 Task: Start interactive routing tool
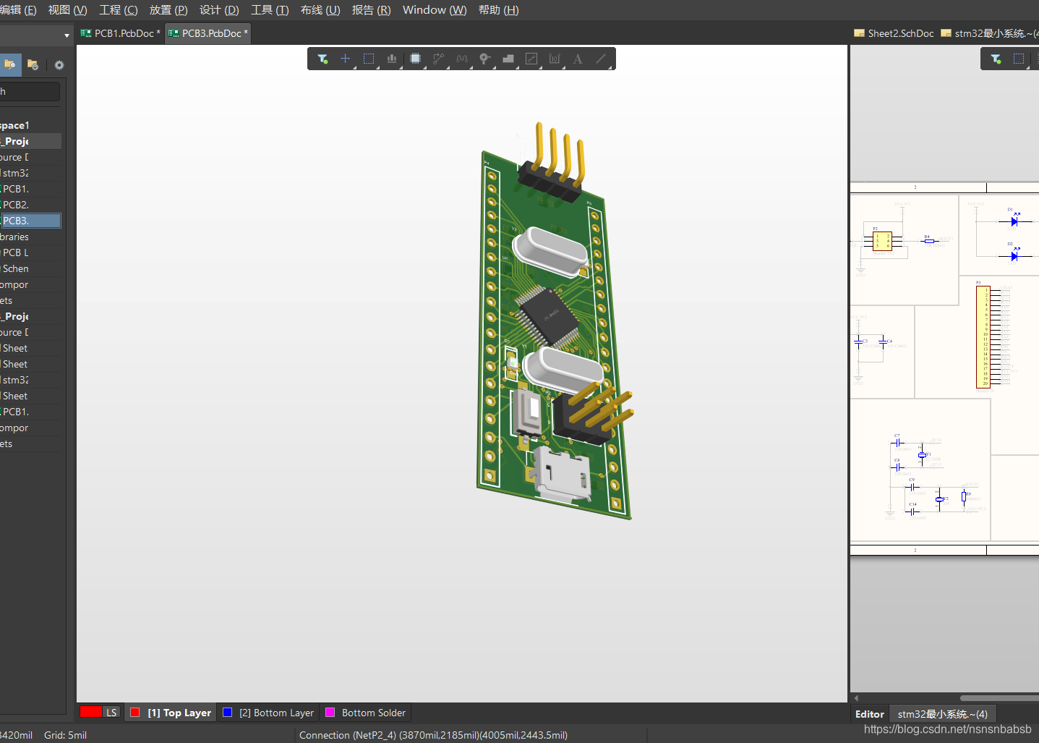tap(439, 59)
